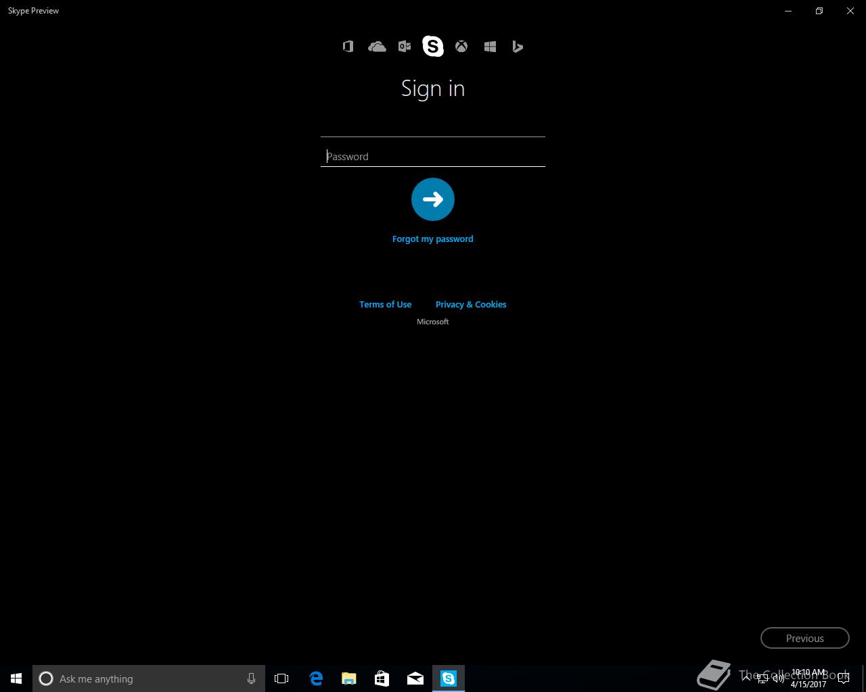This screenshot has height=692, width=866.
Task: Submit sign in with the arrow button
Action: click(x=433, y=199)
